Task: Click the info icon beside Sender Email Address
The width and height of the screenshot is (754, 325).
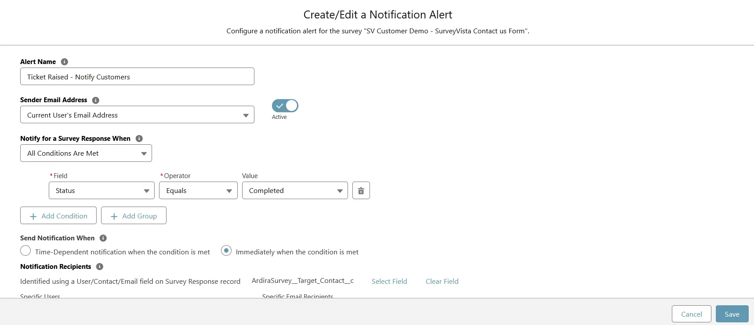Action: tap(96, 100)
